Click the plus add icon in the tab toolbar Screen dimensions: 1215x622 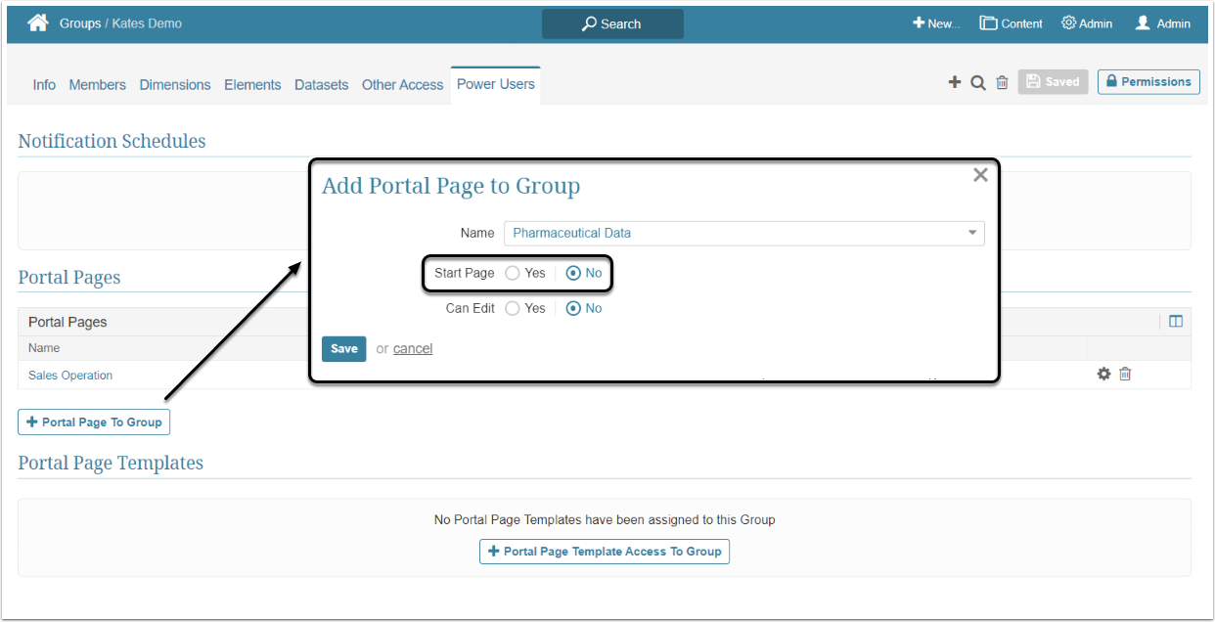coord(955,82)
